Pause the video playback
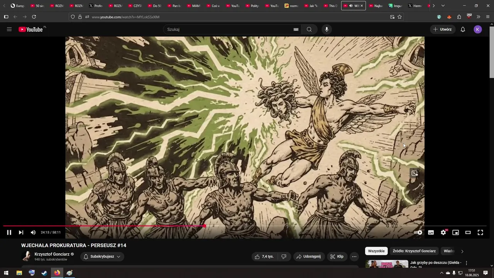Viewport: 494px width, 278px height. point(9,232)
